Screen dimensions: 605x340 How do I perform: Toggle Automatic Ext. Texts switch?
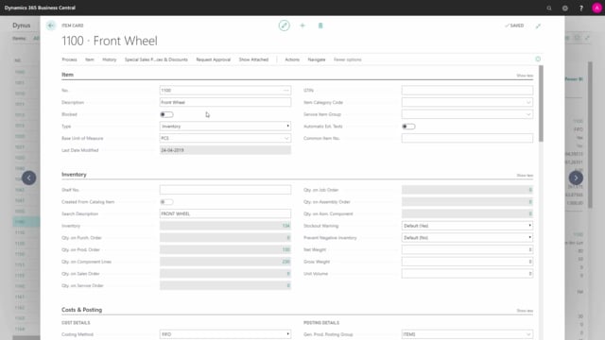click(x=408, y=127)
